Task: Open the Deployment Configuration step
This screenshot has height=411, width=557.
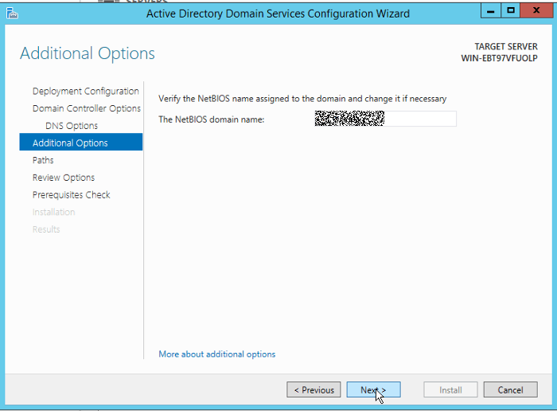Action: (x=86, y=92)
